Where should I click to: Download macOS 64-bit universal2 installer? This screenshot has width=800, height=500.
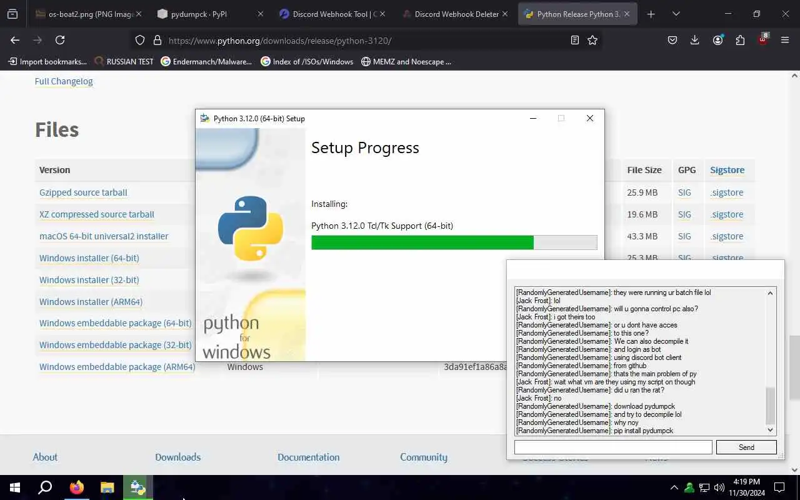(104, 236)
